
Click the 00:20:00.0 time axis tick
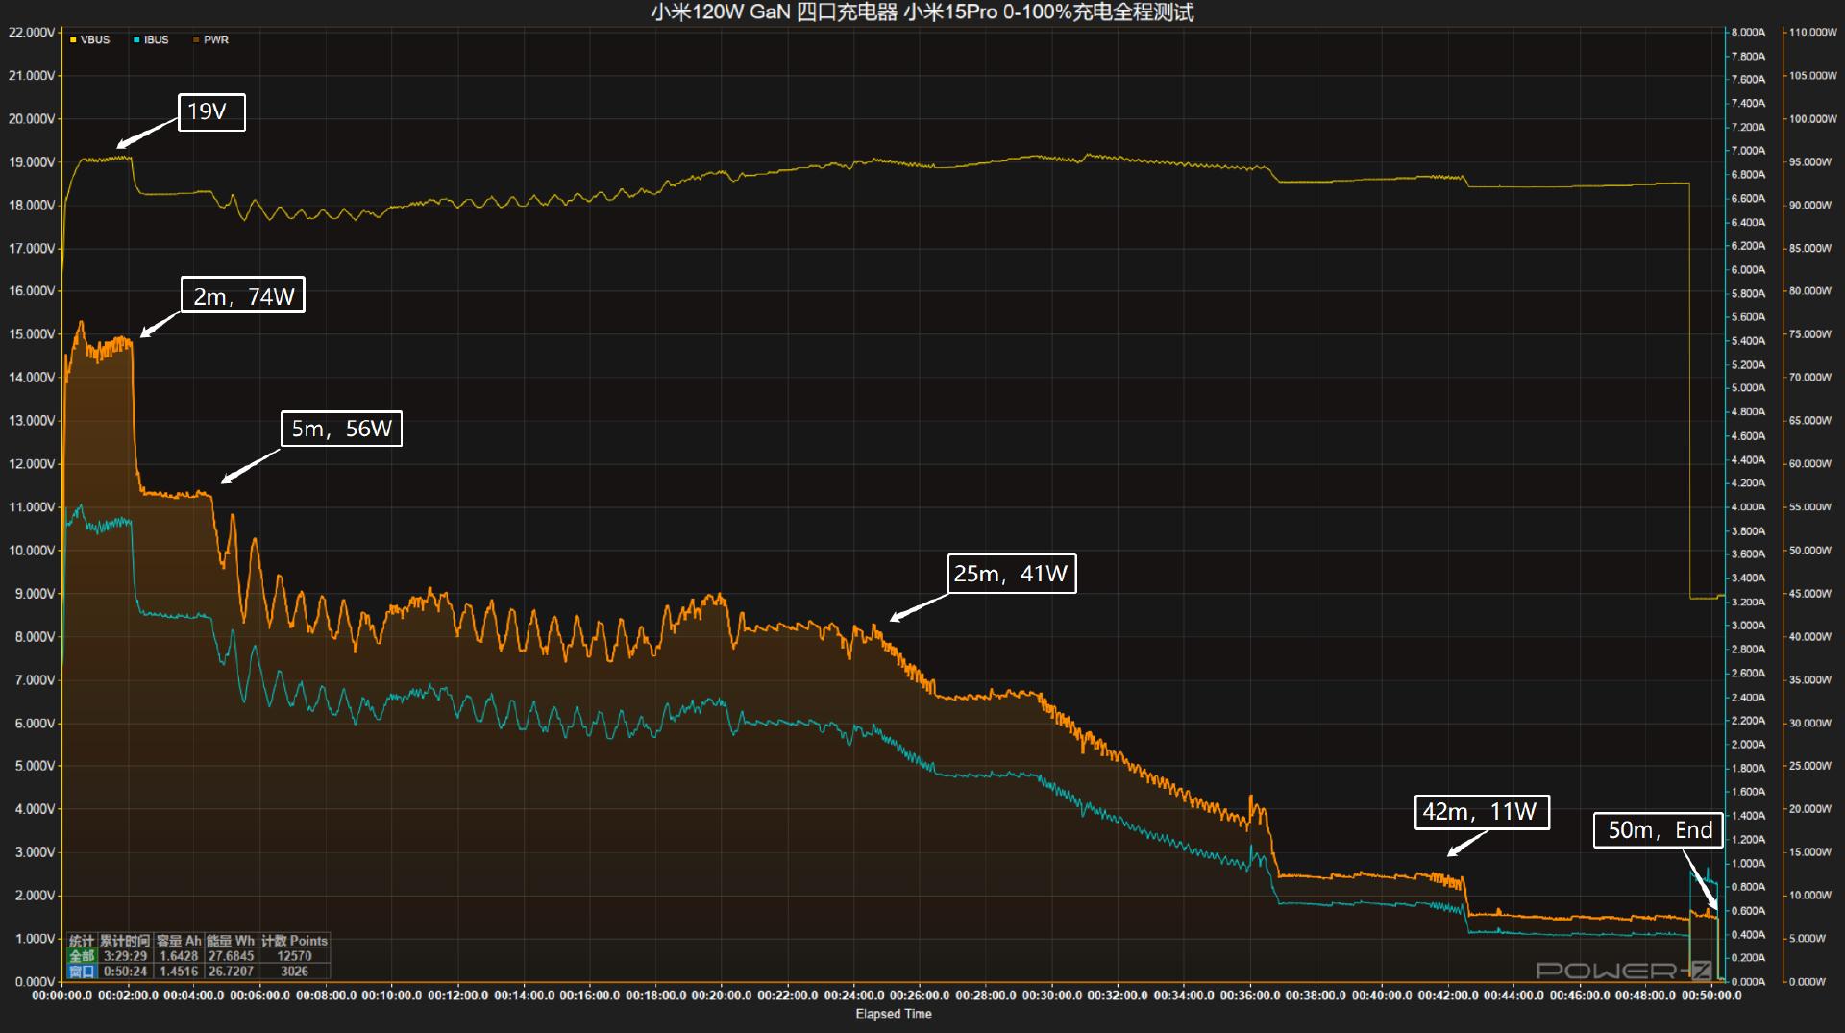coord(721,996)
